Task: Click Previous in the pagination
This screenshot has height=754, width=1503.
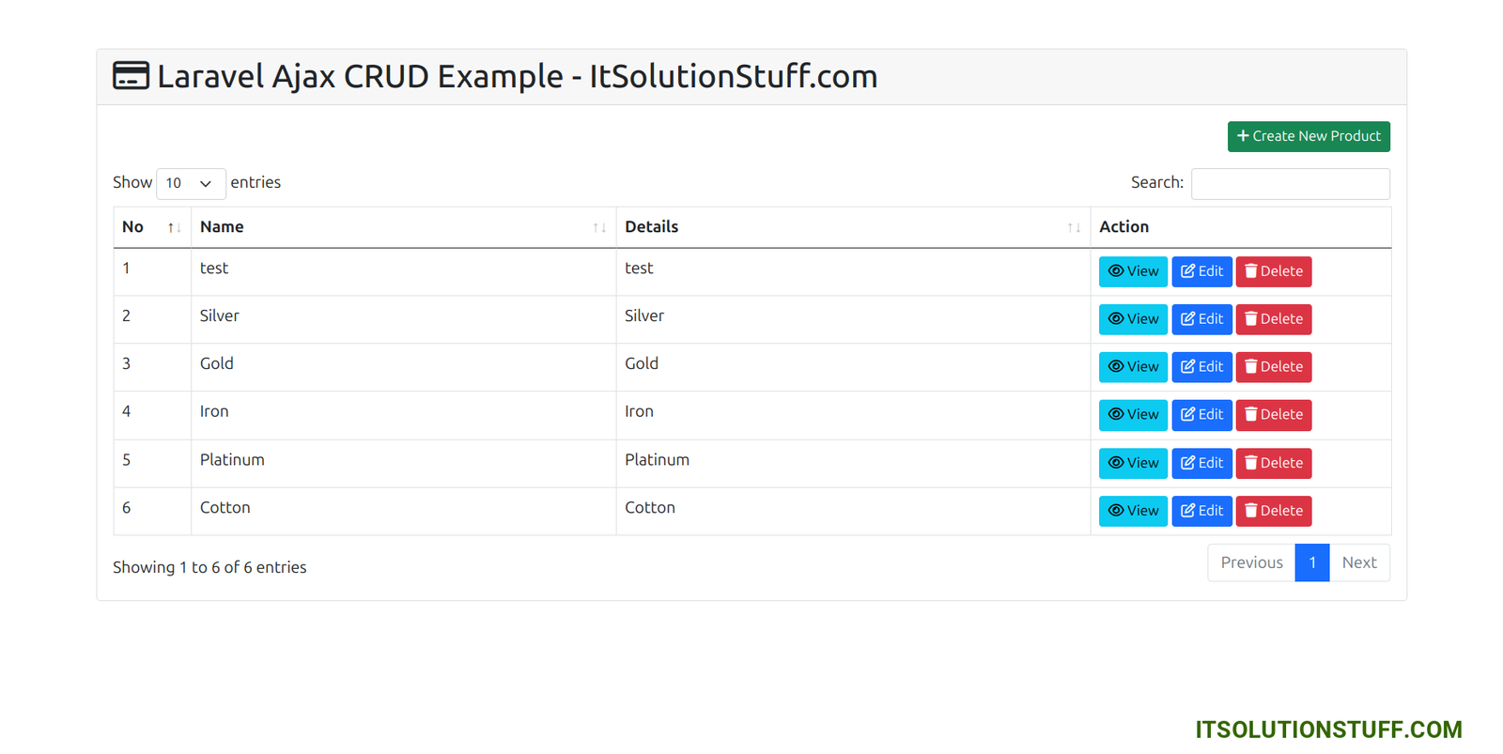Action: 1251,562
